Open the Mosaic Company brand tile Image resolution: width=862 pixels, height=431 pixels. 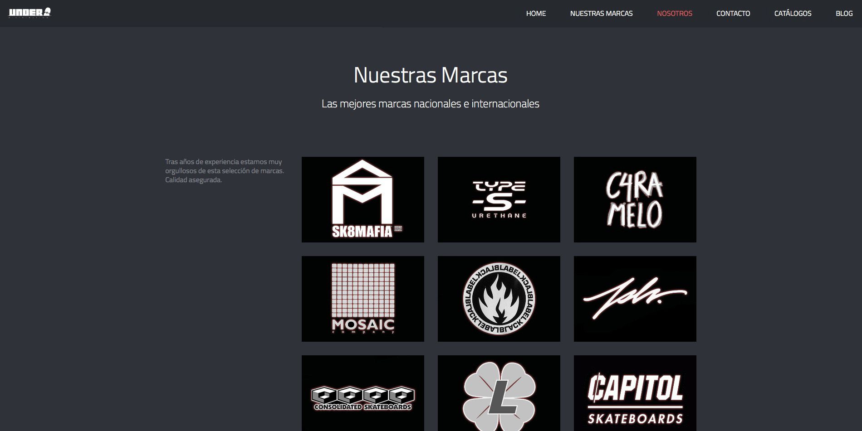pos(363,299)
